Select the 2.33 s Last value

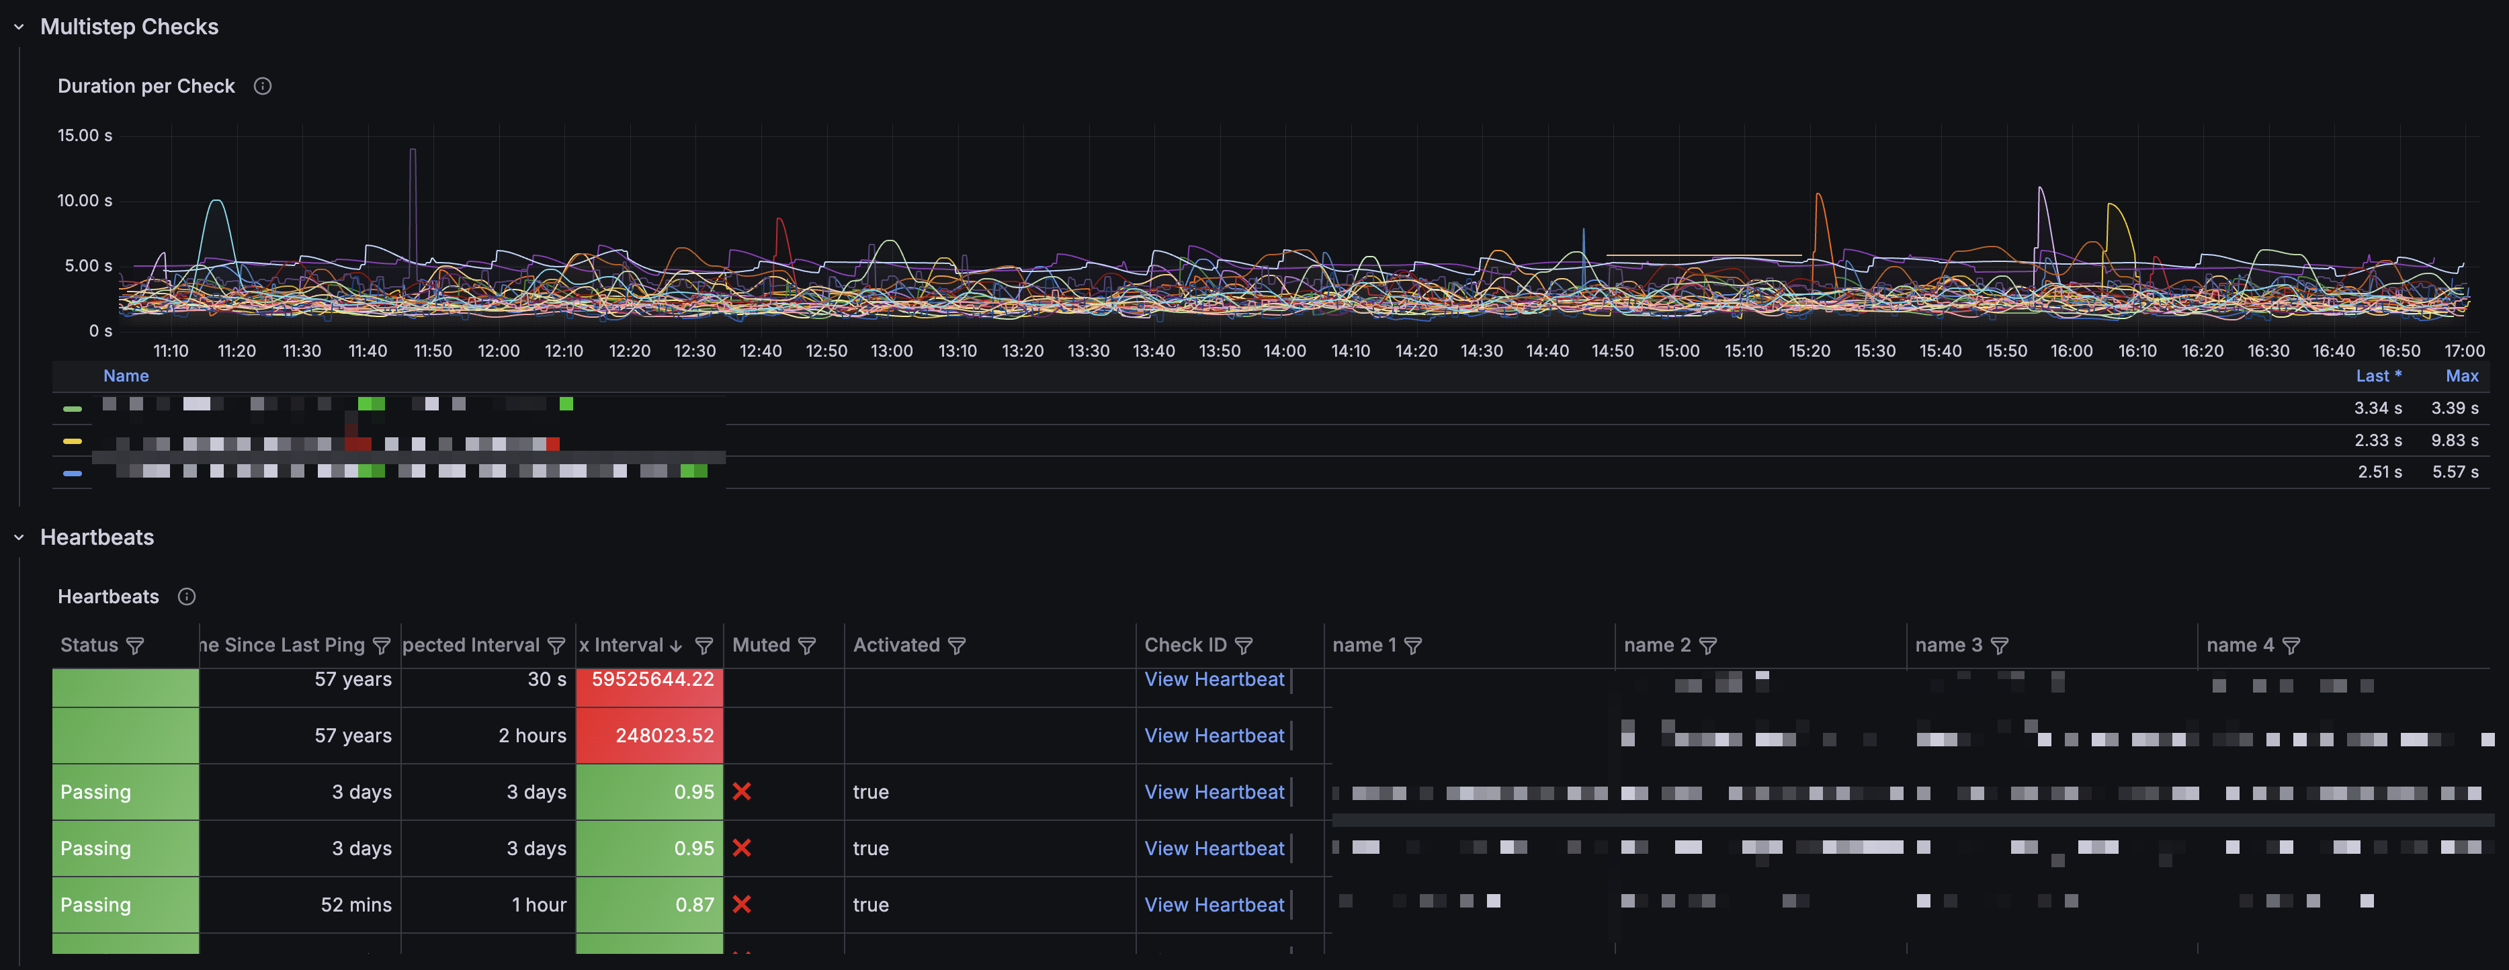(2379, 441)
